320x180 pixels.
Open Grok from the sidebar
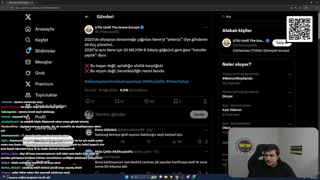click(x=35, y=73)
